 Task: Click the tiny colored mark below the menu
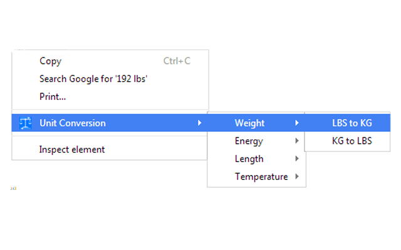(13, 187)
